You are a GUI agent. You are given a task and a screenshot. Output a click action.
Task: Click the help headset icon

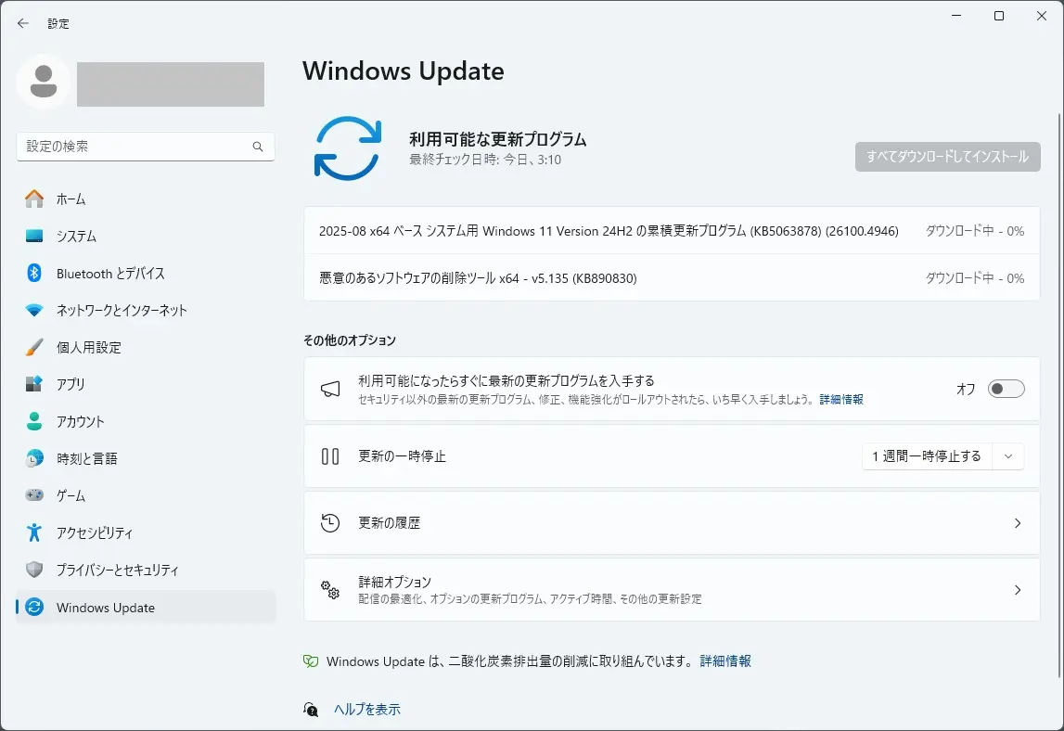click(310, 710)
